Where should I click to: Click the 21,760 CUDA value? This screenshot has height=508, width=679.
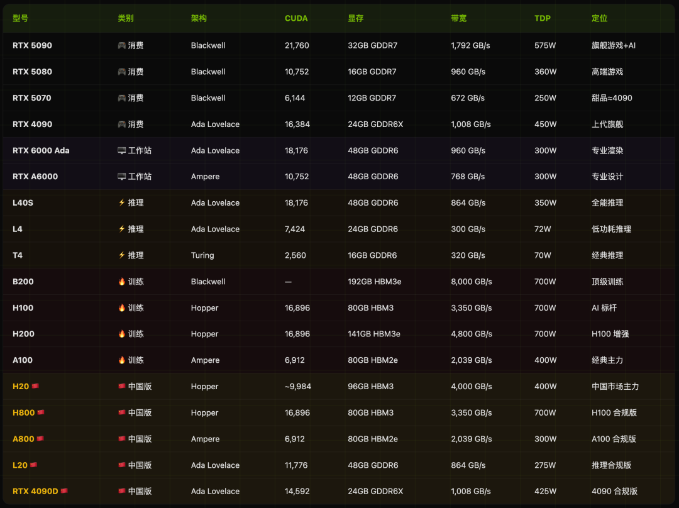(x=297, y=45)
